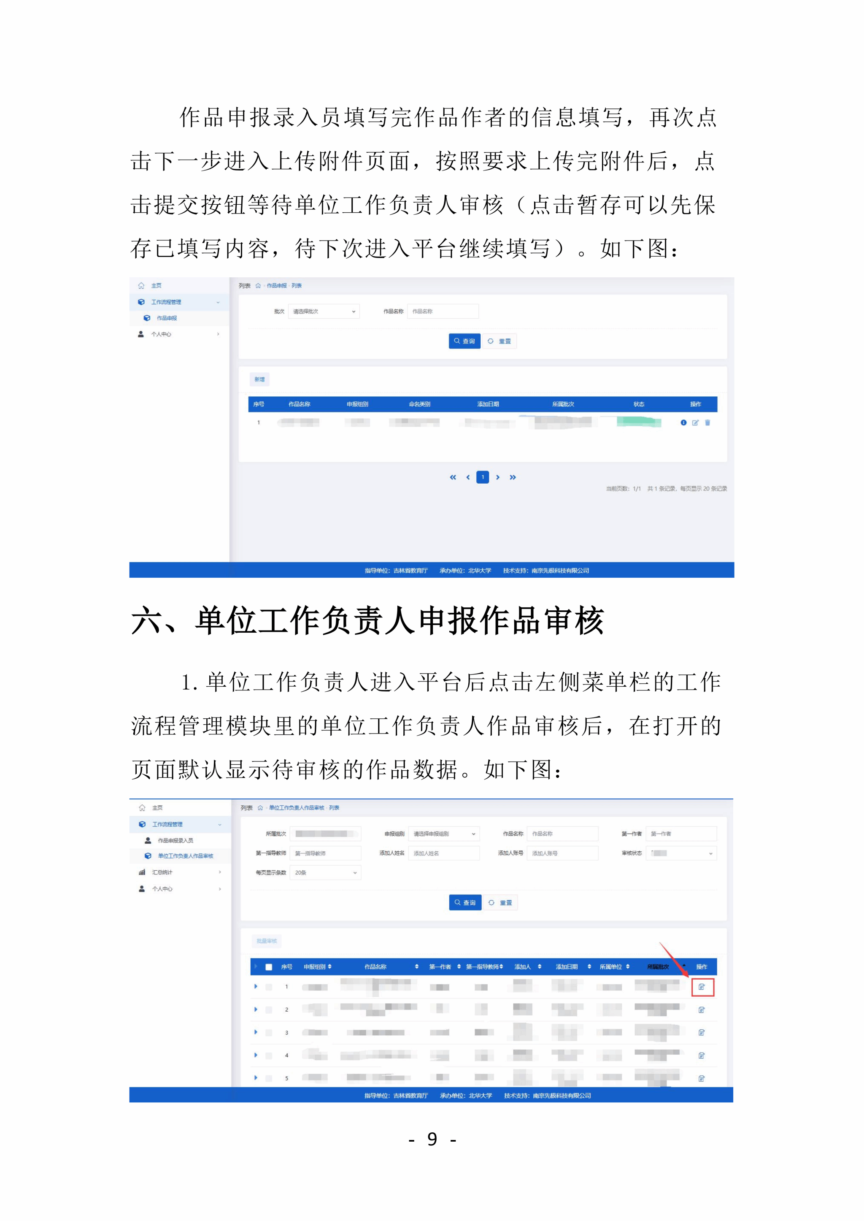Go to first page with double-left arrow
Screen dimensions: 864x1221
click(453, 477)
